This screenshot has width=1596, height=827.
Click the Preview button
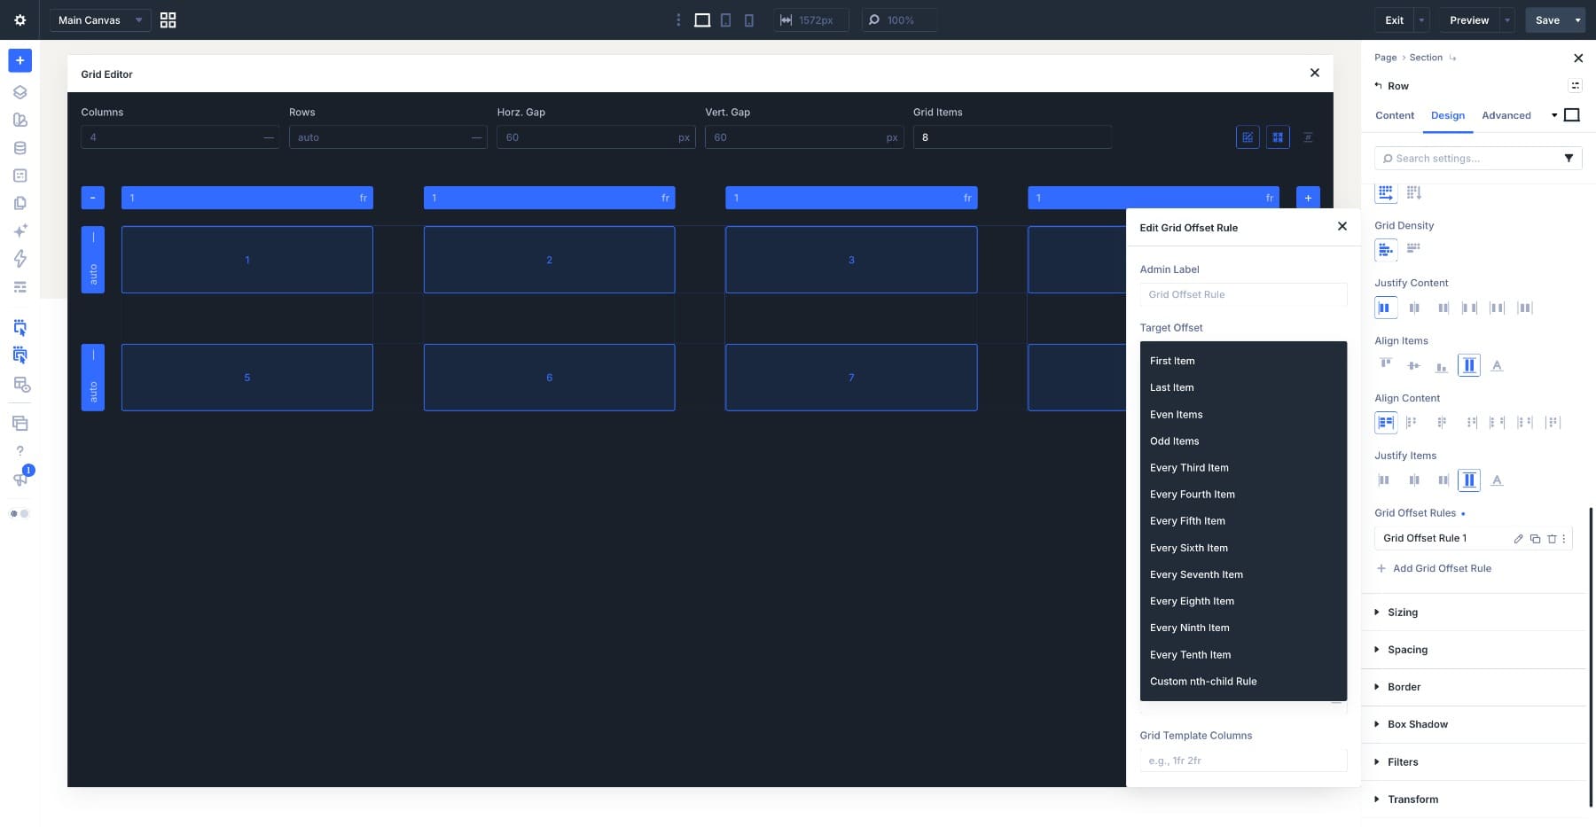tap(1468, 20)
